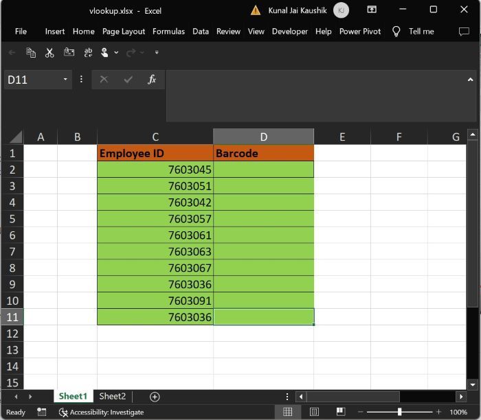The height and width of the screenshot is (420, 481).
Task: Open the redo history dropdown arrow
Action: click(x=142, y=53)
